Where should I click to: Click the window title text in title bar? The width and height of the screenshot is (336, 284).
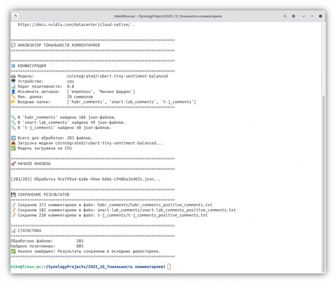point(168,16)
